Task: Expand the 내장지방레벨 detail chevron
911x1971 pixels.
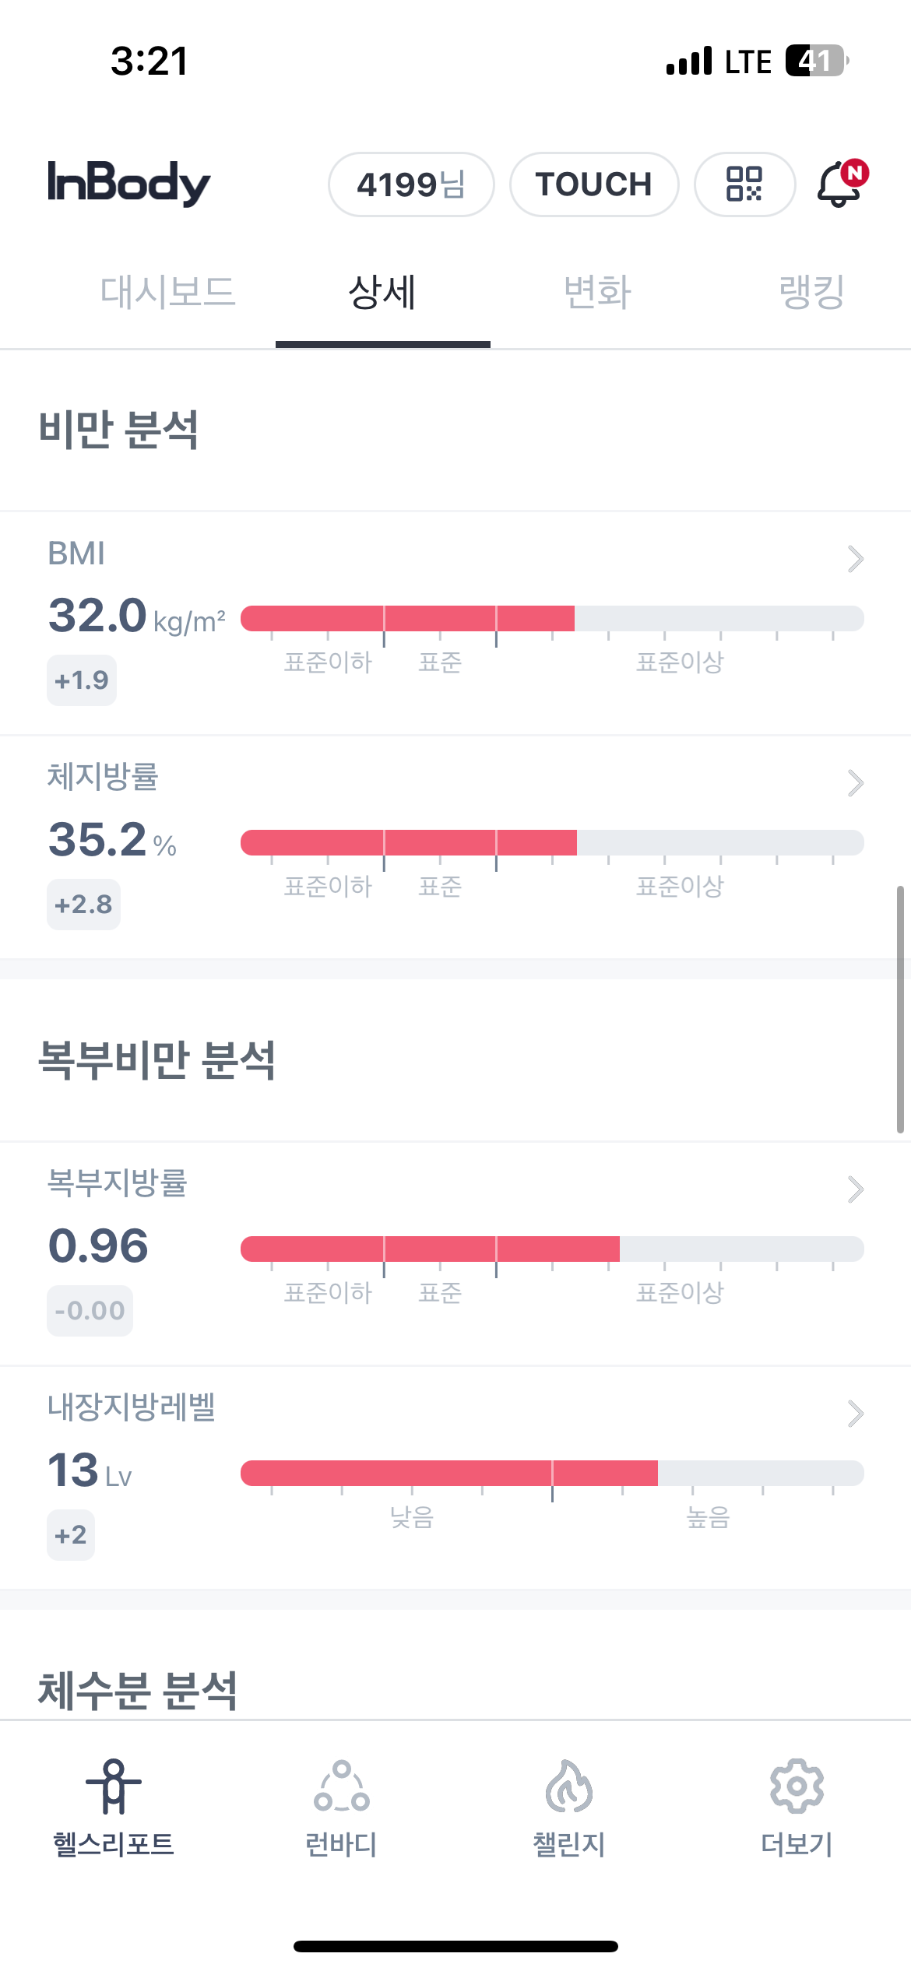Action: pos(855,1414)
